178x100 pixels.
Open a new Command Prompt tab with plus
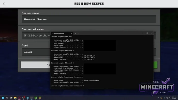(75, 34)
